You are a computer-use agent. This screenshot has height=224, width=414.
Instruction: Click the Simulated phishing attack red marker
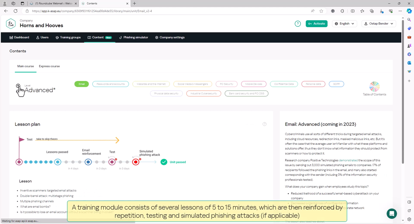point(136,162)
